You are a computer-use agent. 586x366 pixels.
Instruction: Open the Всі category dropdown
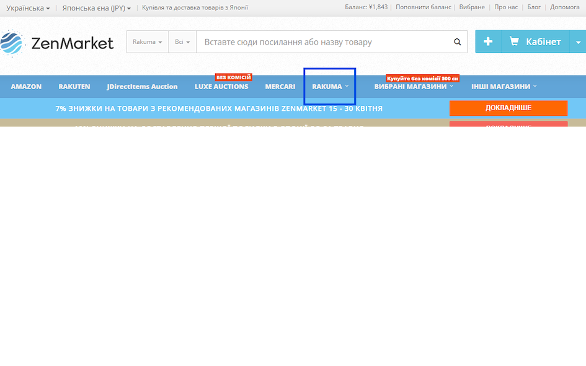point(182,41)
